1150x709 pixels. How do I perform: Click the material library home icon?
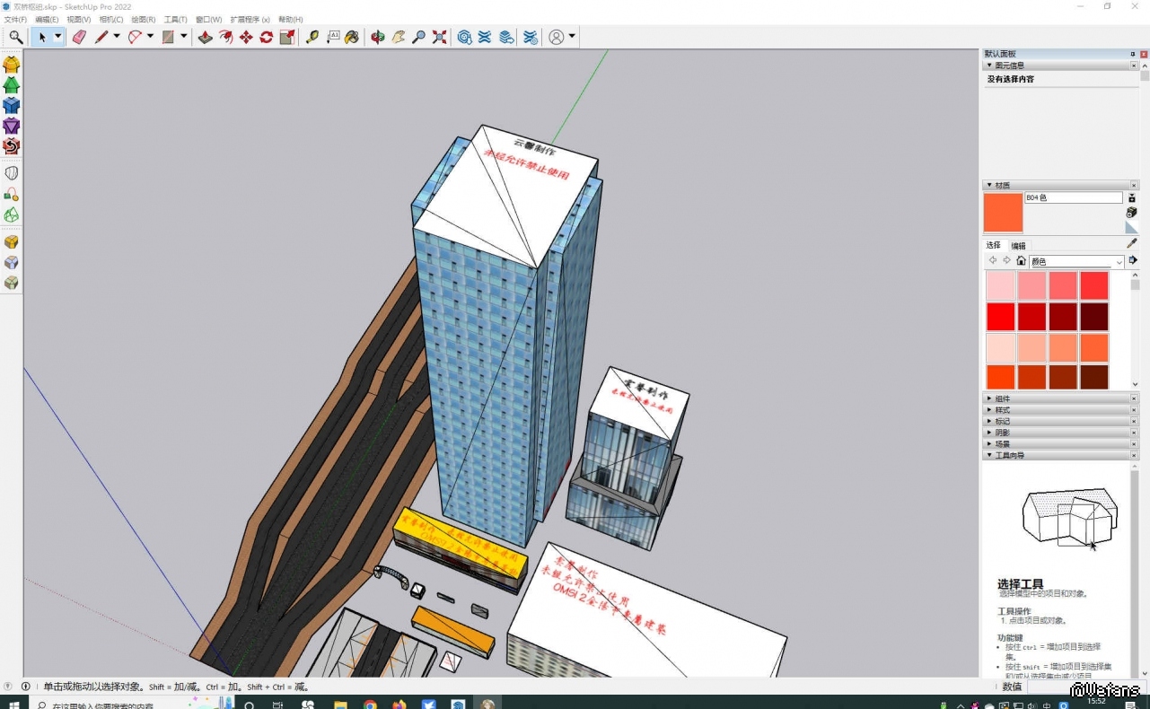click(1021, 261)
